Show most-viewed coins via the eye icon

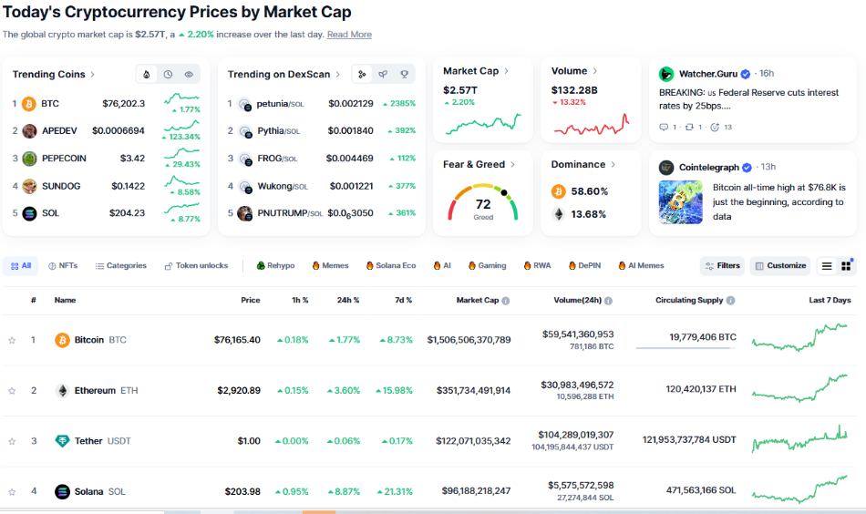click(189, 75)
